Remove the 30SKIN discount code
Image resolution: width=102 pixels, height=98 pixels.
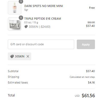pos(28,56)
